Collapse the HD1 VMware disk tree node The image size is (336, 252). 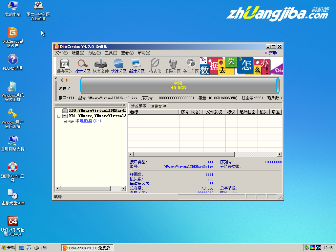(x=59, y=116)
